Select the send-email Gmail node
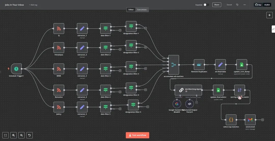Image resolution: width=275 pixels, height=141 pixels. (250, 120)
